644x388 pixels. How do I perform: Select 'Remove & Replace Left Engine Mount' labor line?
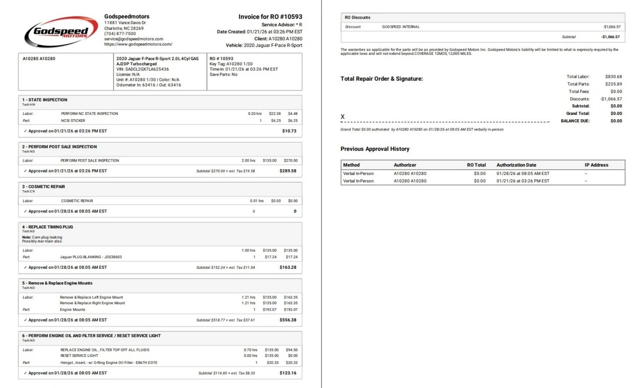coord(160,297)
